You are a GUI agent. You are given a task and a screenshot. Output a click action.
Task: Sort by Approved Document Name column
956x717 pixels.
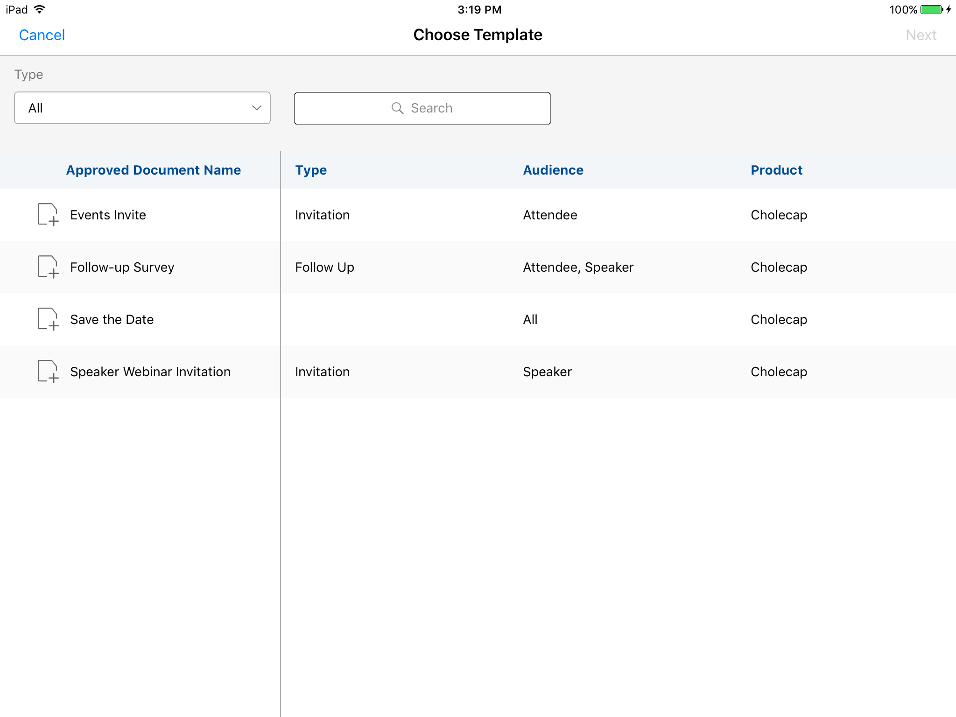pos(153,170)
